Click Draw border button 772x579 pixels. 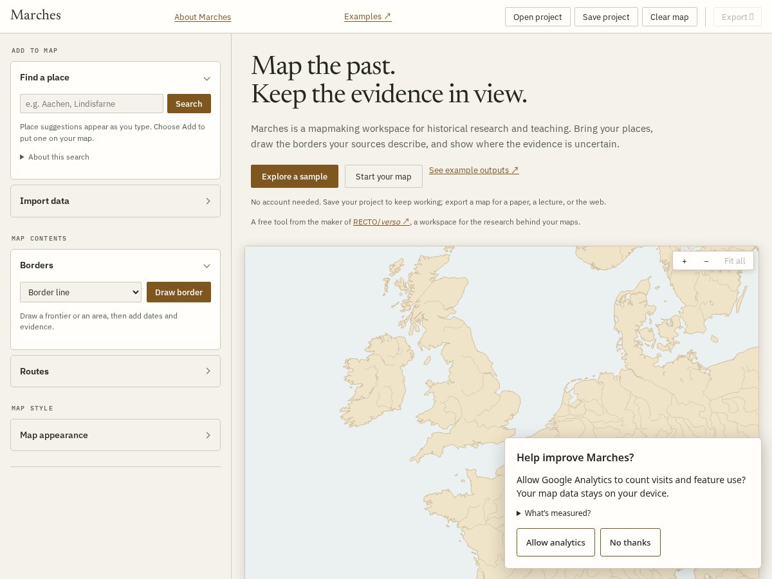point(179,292)
